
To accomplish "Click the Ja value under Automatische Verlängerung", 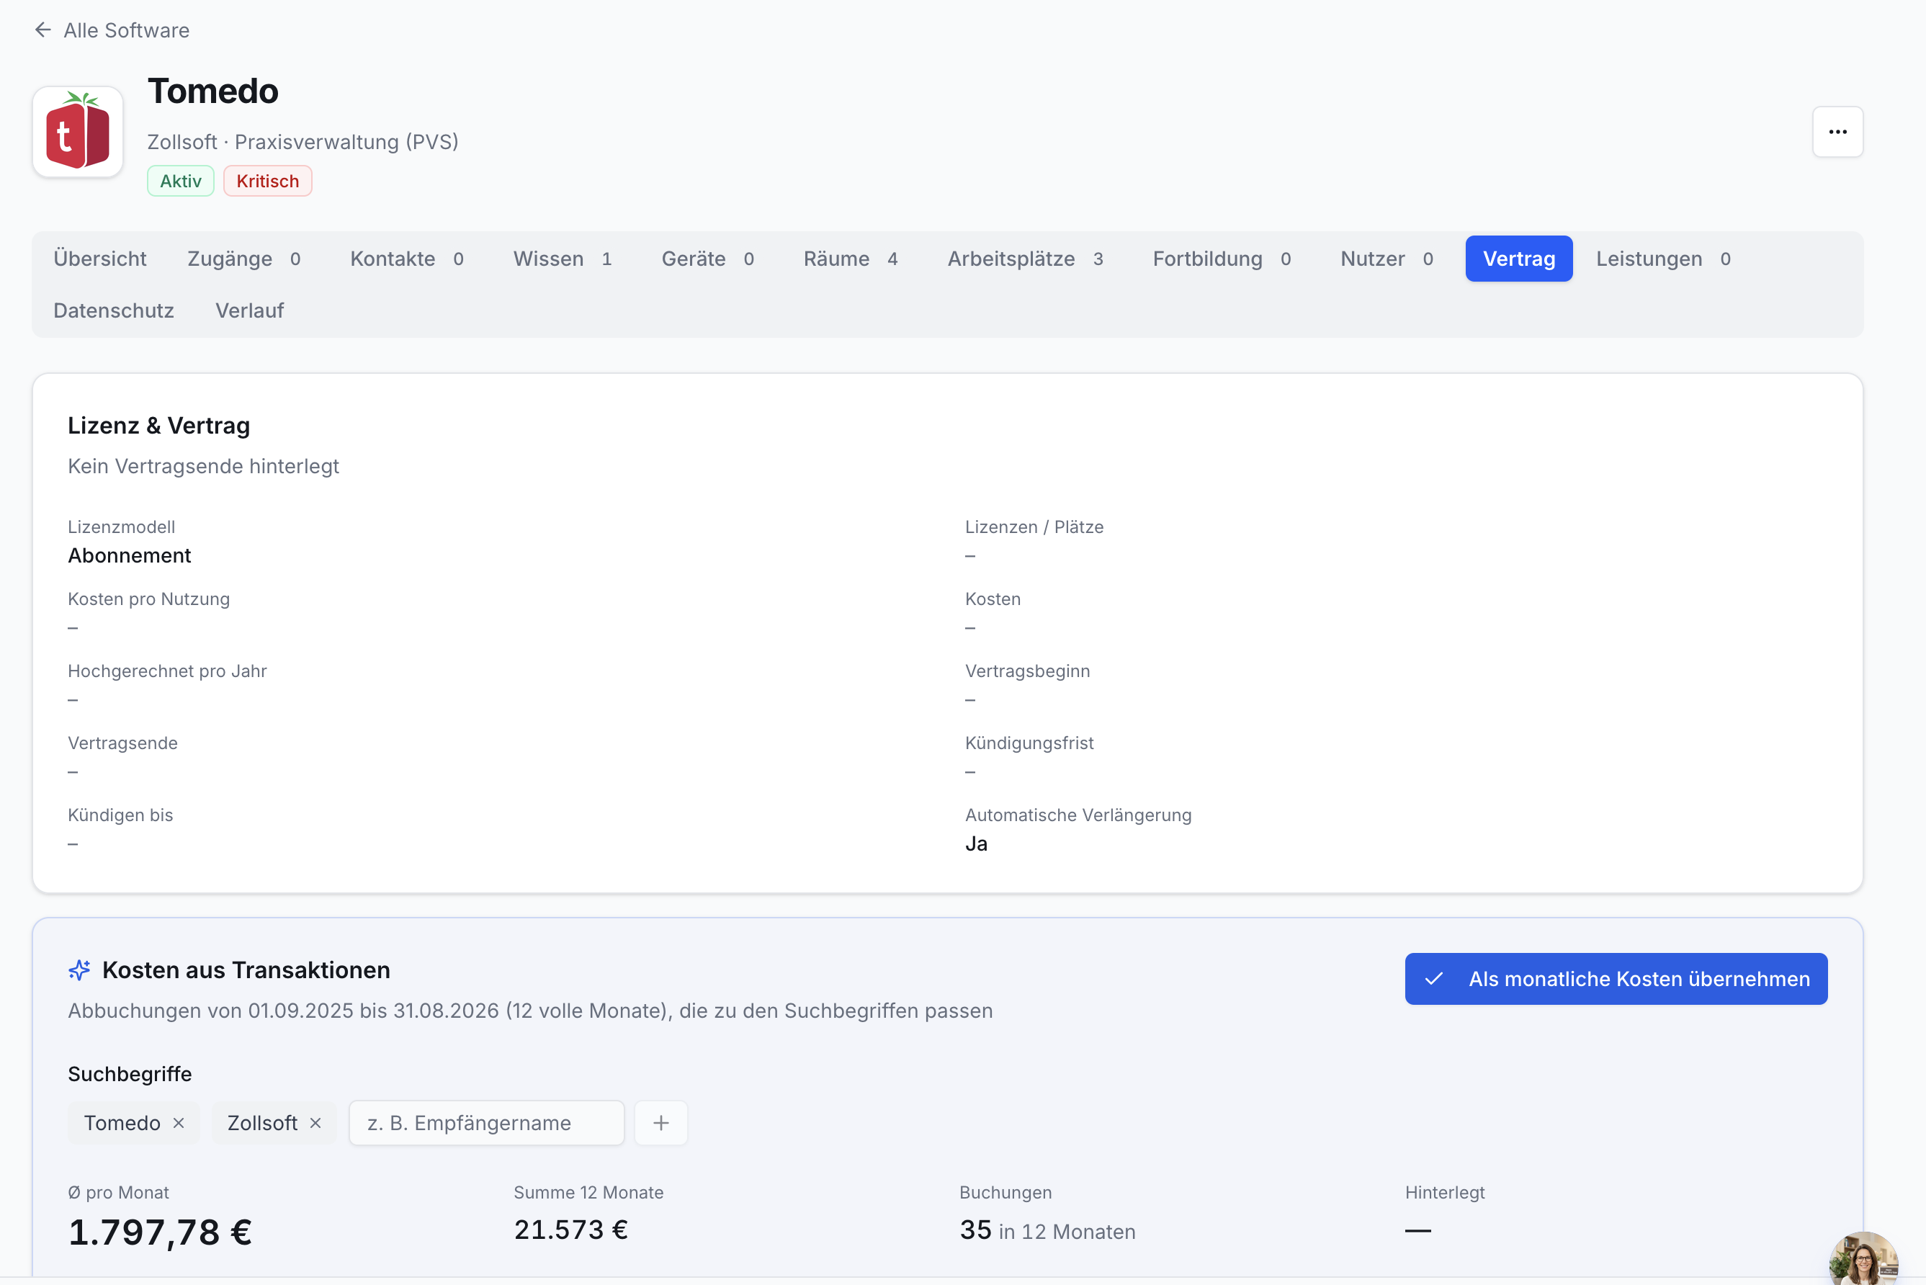I will [975, 844].
